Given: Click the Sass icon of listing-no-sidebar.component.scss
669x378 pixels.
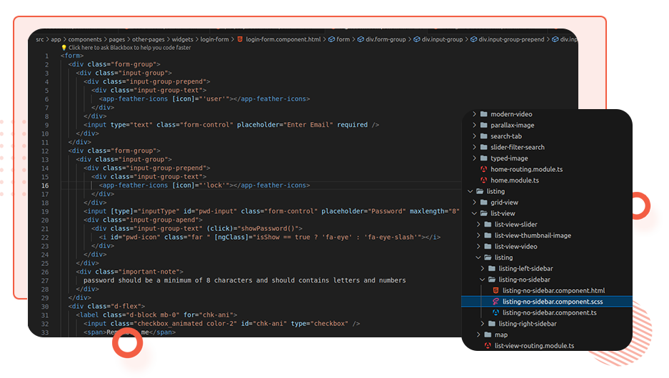Looking at the screenshot, I should click(496, 302).
